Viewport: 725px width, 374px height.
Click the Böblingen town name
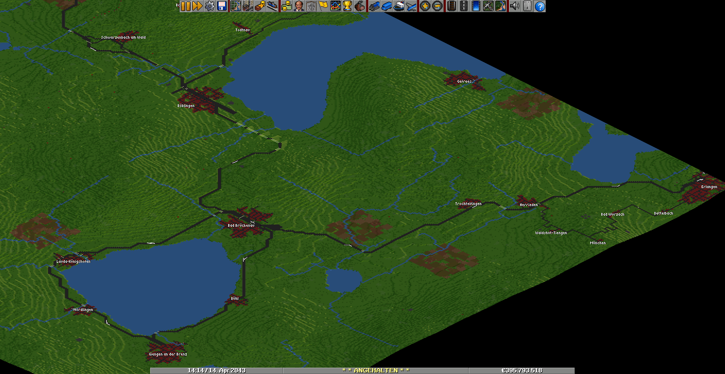(186, 106)
